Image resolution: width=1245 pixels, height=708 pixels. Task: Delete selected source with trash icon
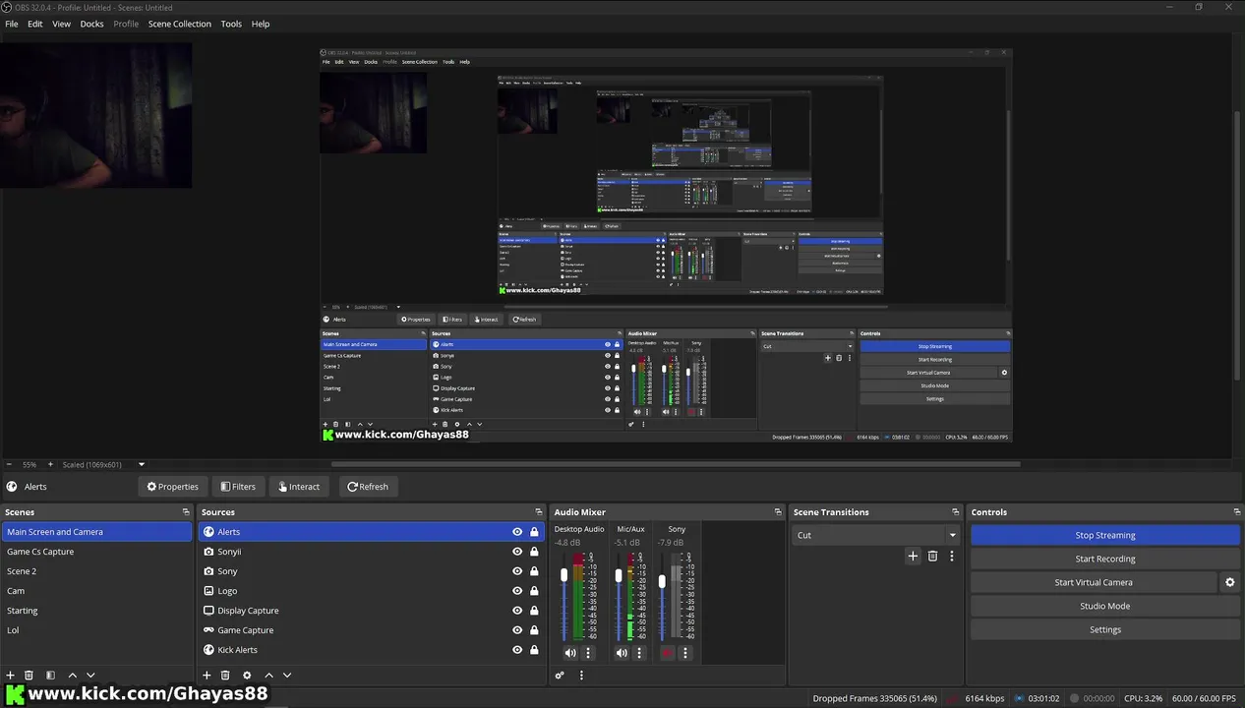tap(225, 676)
